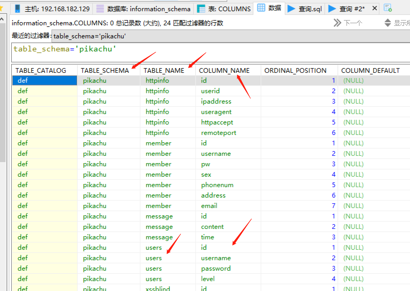Select the message table cell in content row
Screen dimensions: 410x291
point(168,227)
